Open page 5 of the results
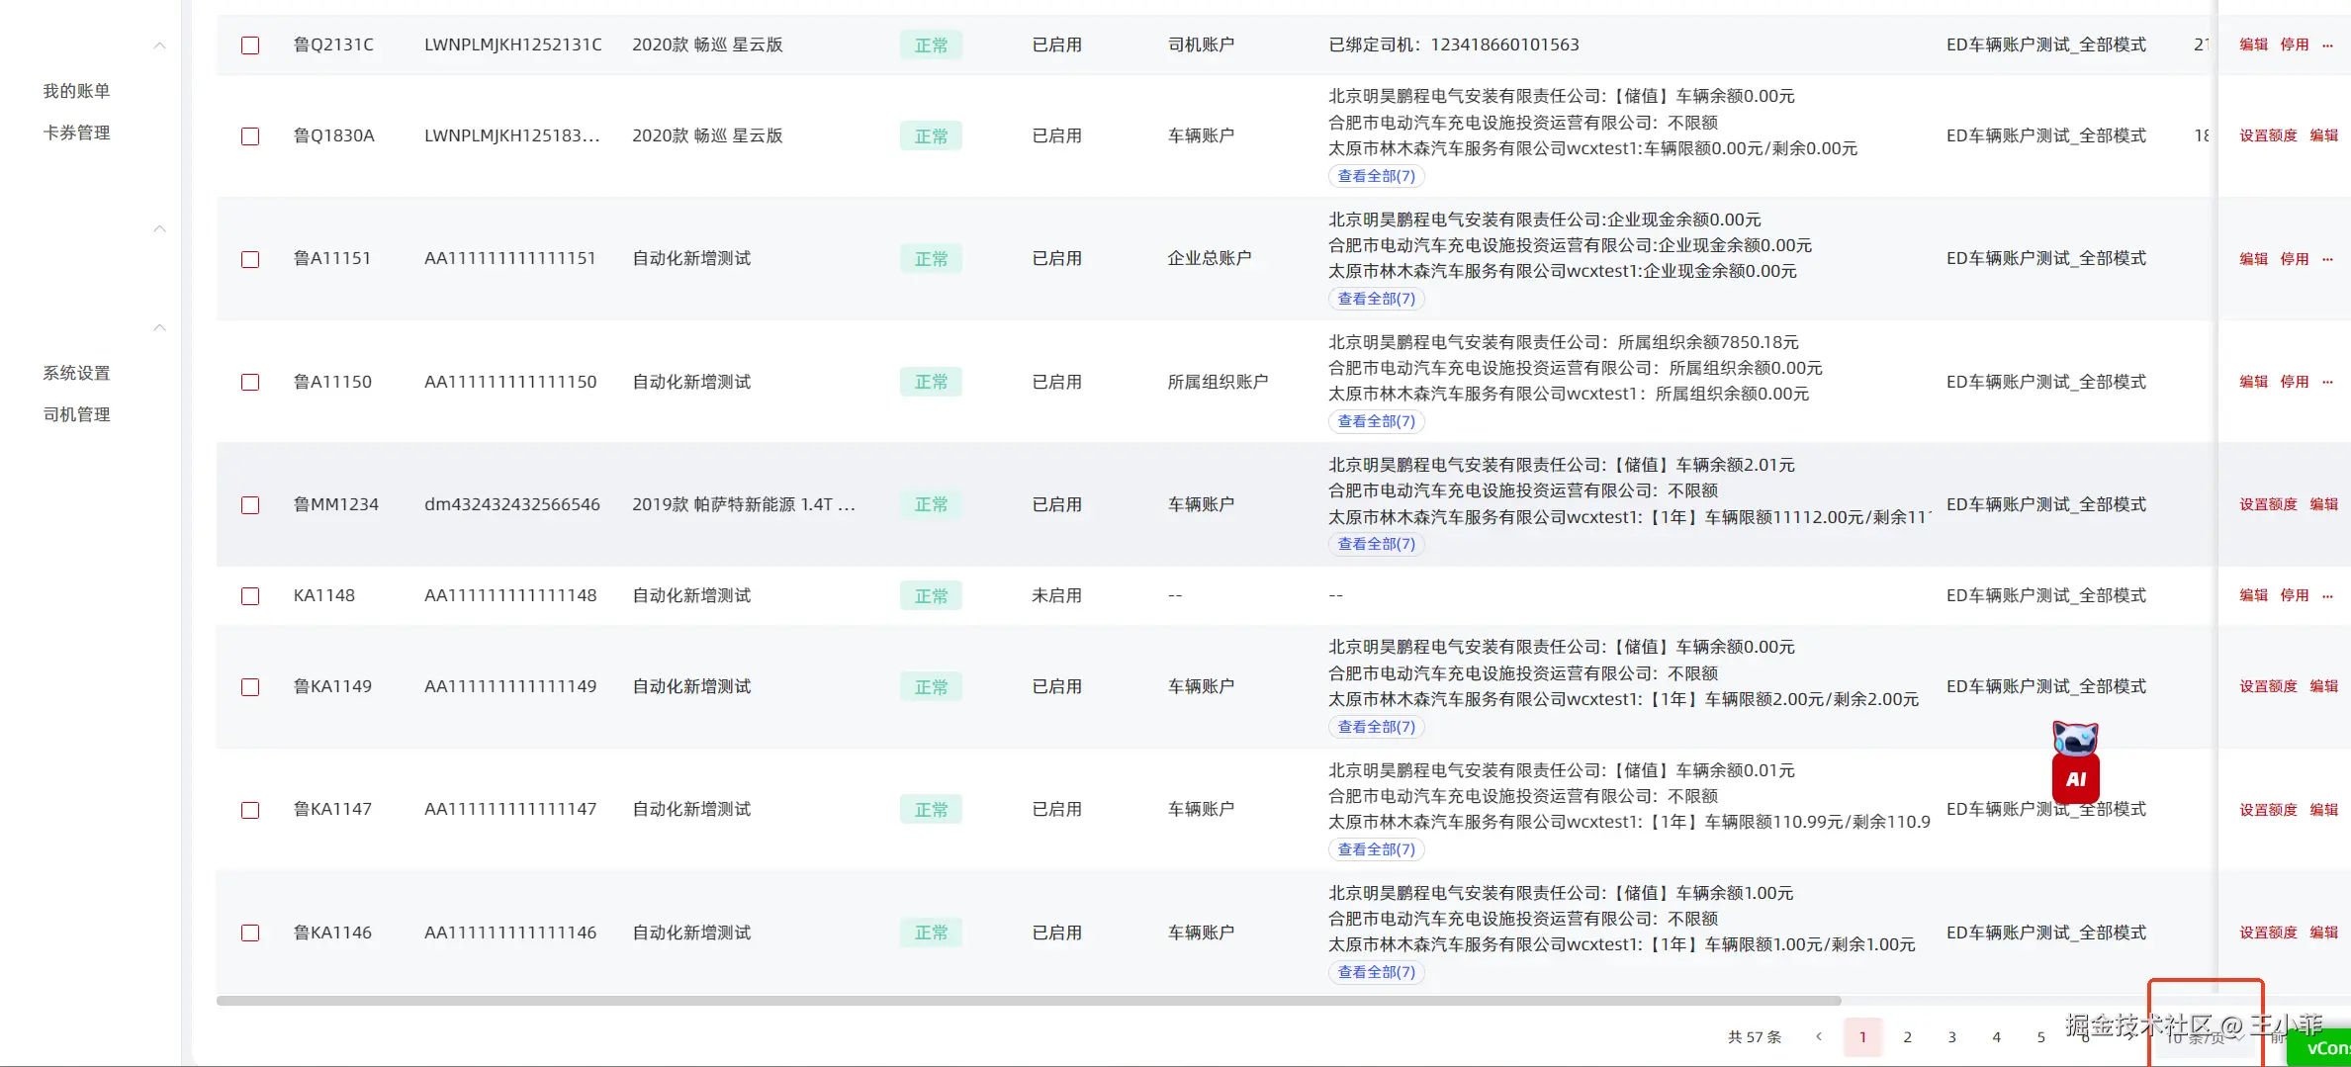Image resolution: width=2351 pixels, height=1067 pixels. pyautogui.click(x=2040, y=1037)
